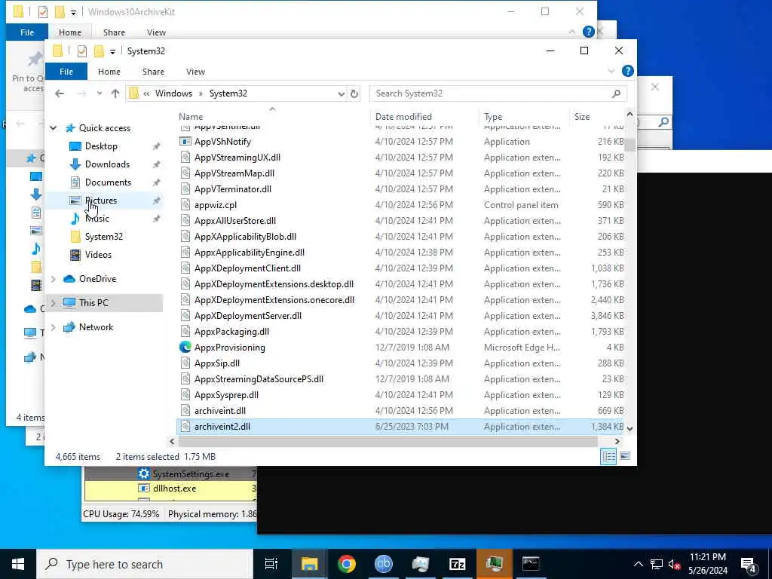Open Downloads in Quick access

point(107,164)
